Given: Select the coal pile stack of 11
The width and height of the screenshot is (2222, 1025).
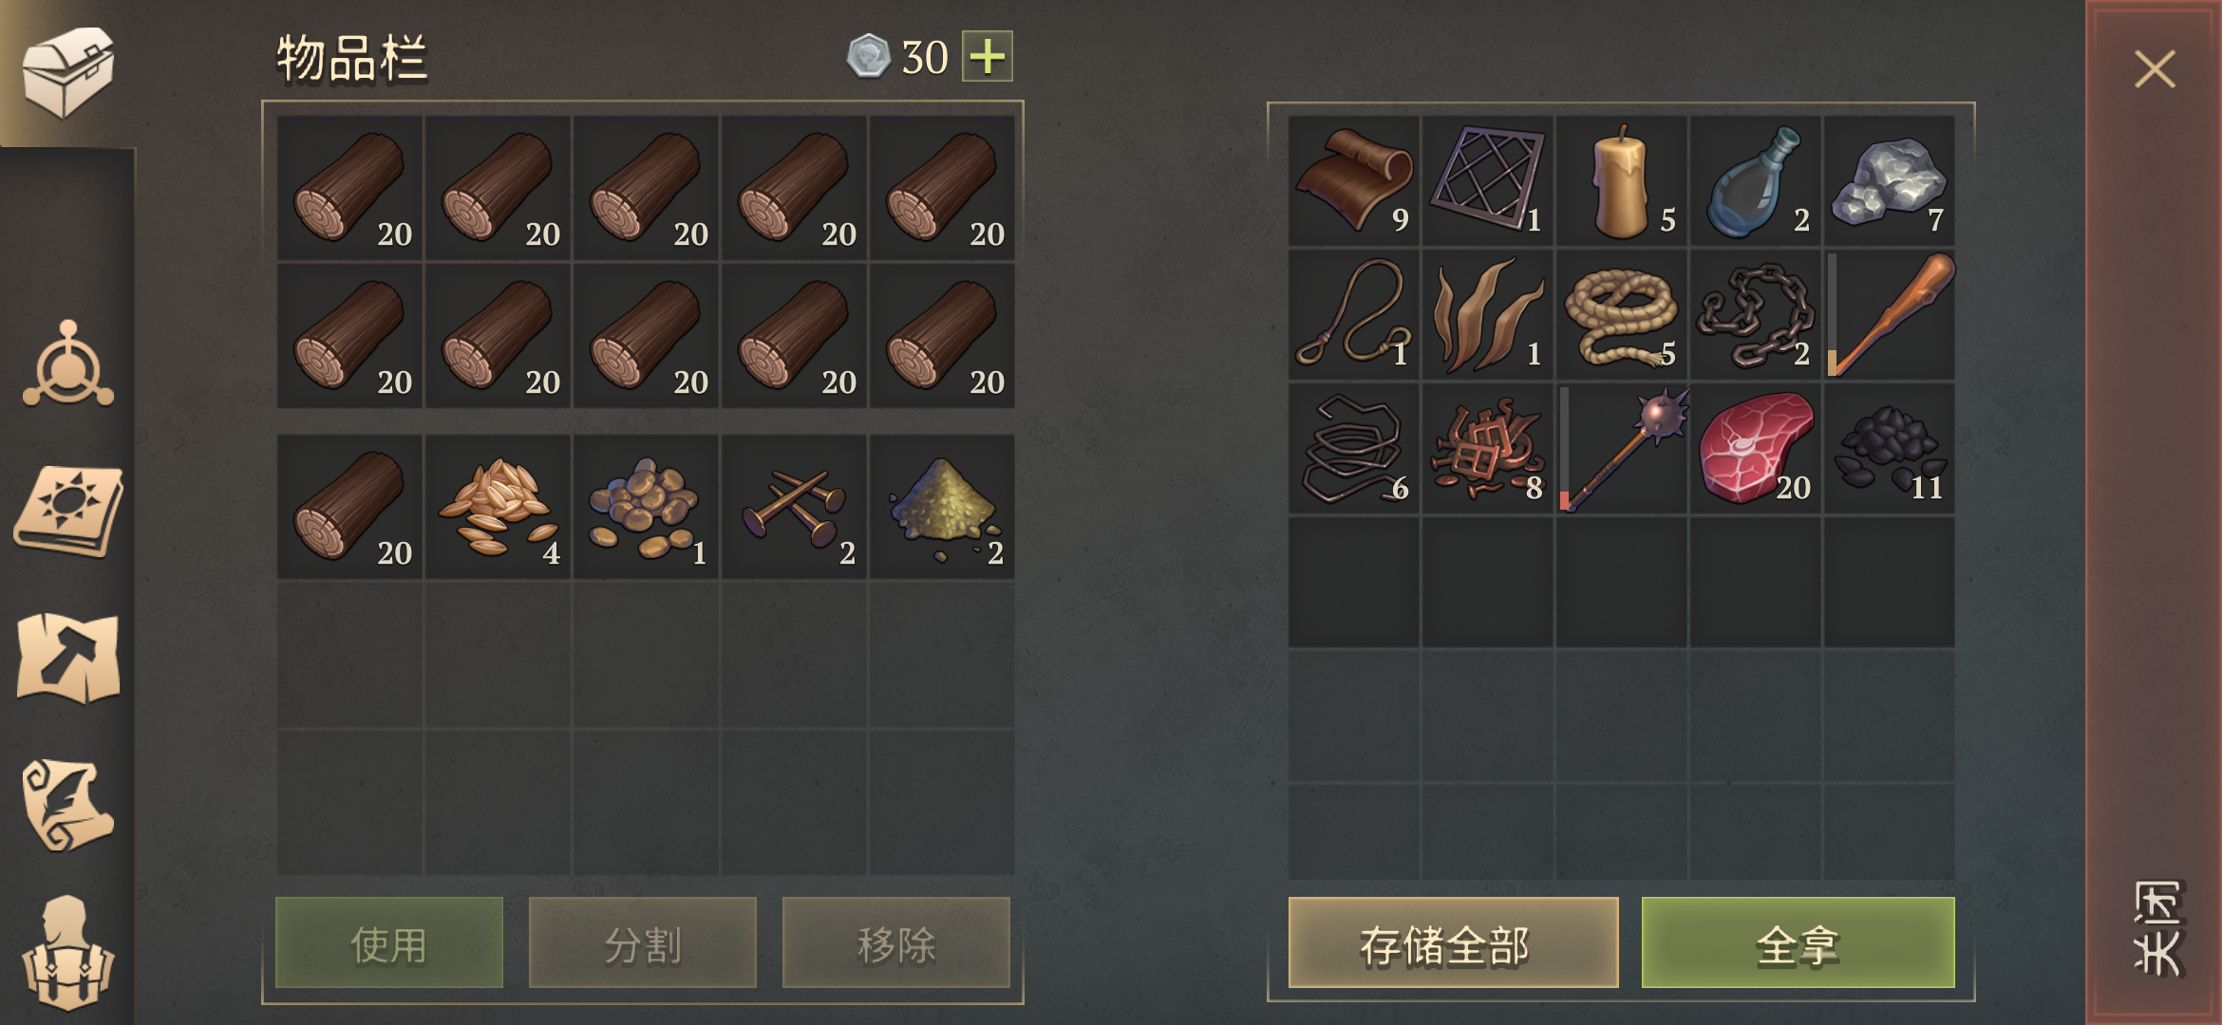Looking at the screenshot, I should point(1889,449).
